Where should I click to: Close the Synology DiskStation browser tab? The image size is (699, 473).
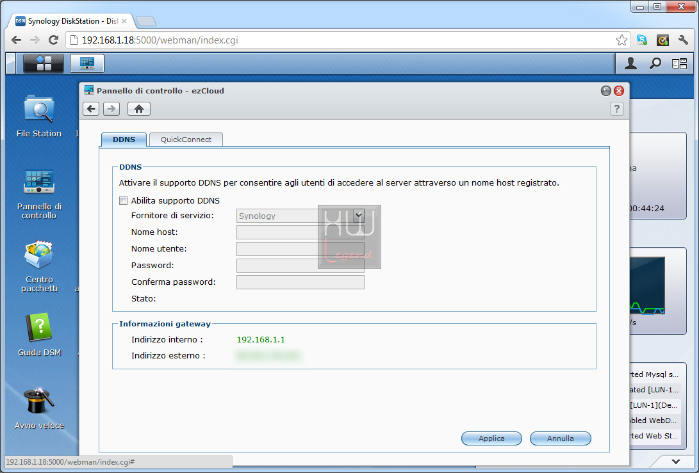pos(124,21)
